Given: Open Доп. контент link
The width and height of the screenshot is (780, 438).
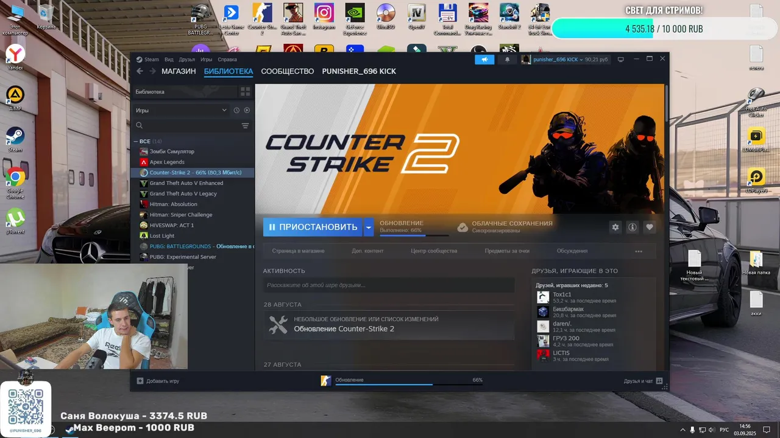Looking at the screenshot, I should click(367, 251).
